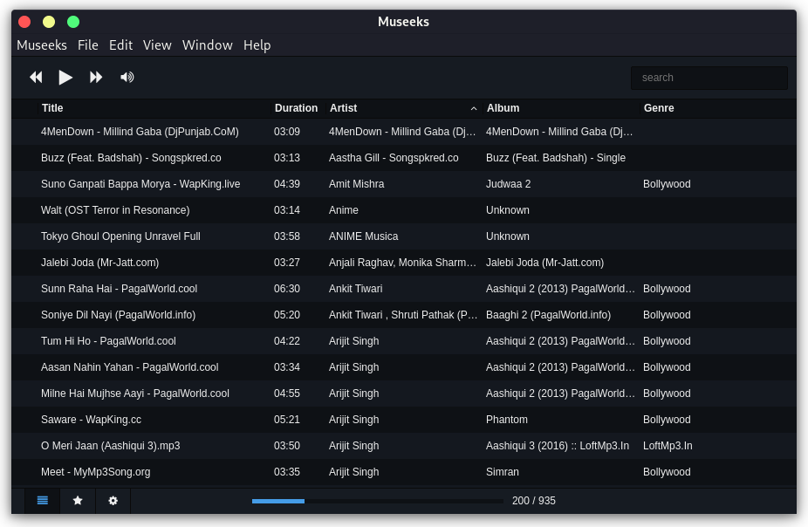Viewport: 808px width, 527px height.
Task: Sort tracks by the Duration column
Action: [x=296, y=108]
